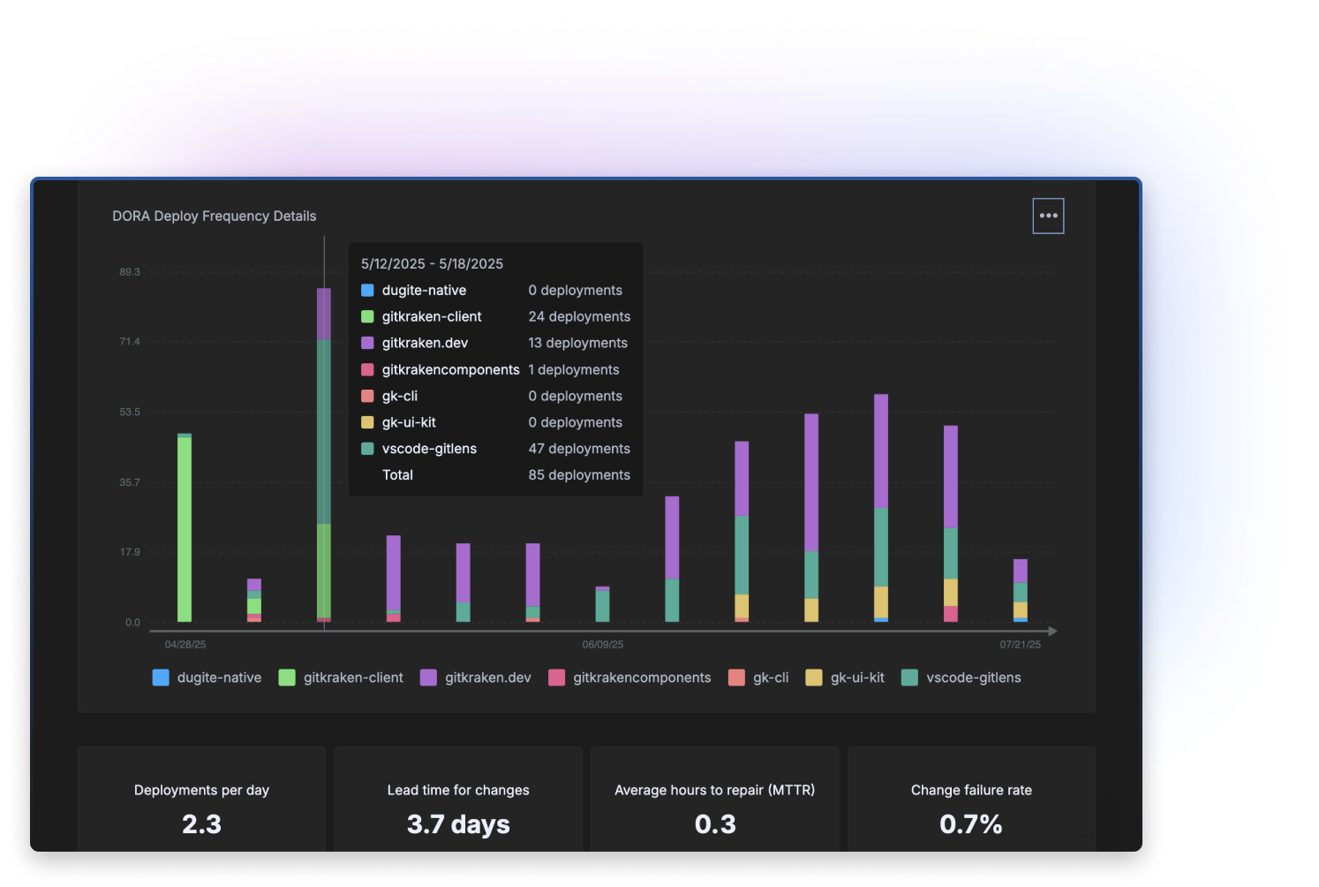This screenshot has height=887, width=1319.
Task: Click the gk-cli legend swatch
Action: (736, 678)
